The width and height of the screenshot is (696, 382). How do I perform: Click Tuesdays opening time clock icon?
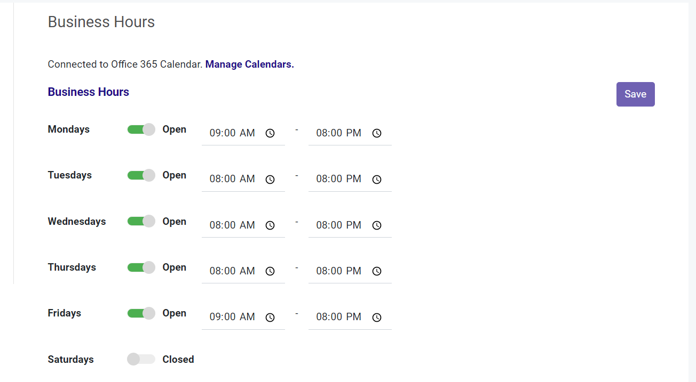[270, 180]
